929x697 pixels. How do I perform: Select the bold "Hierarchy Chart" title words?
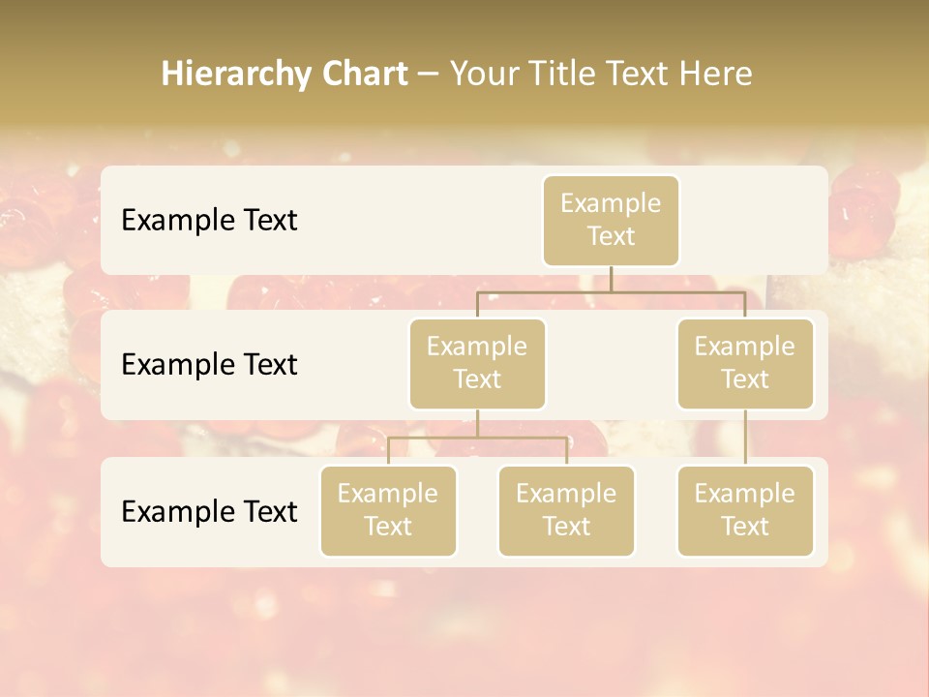pyautogui.click(x=284, y=74)
